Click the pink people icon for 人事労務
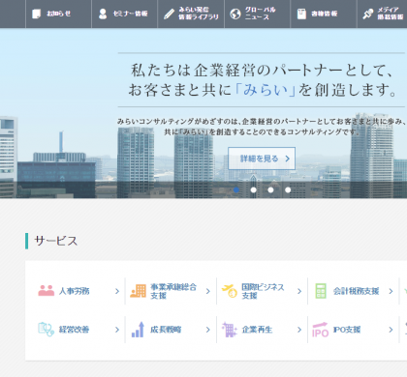The width and height of the screenshot is (407, 377). (47, 291)
